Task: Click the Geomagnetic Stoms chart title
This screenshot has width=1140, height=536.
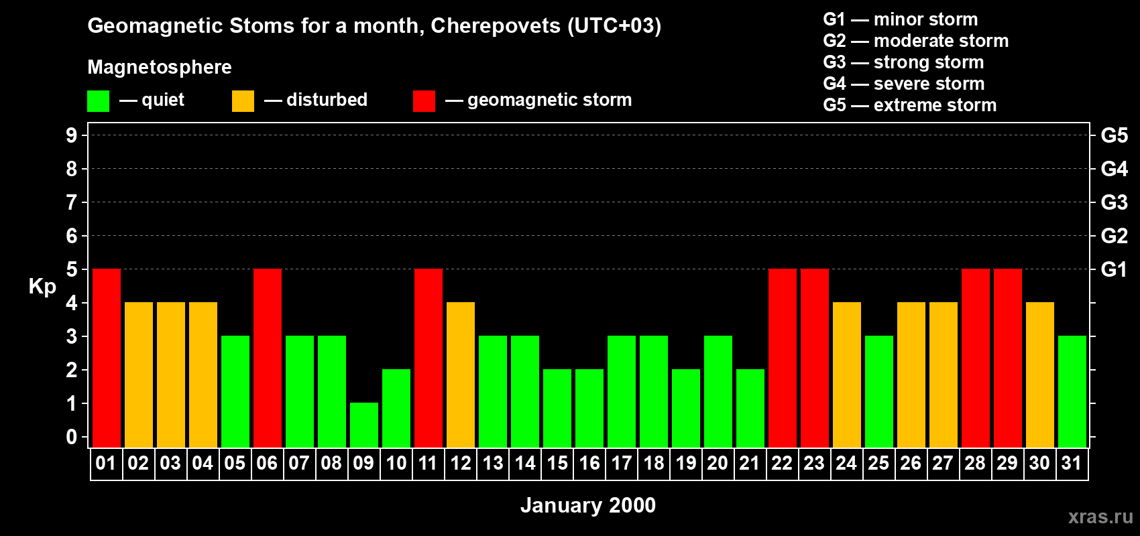Action: (374, 25)
